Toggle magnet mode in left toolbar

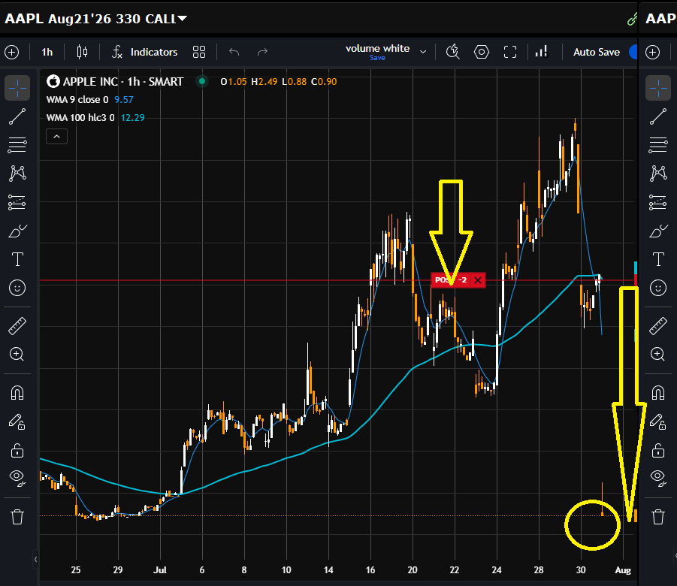[17, 393]
